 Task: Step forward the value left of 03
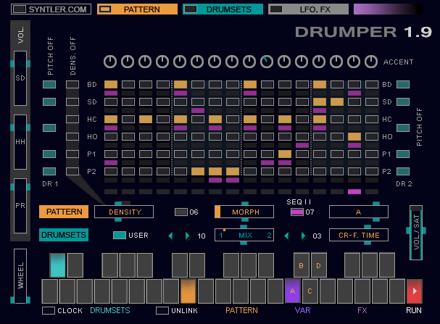(x=304, y=236)
